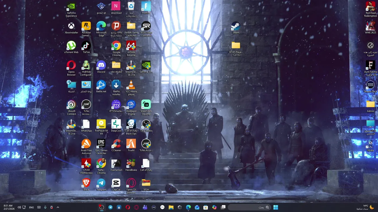The height and width of the screenshot is (212, 378).
Task: Open the XboxInstaller desktop icon
Action: click(x=71, y=28)
